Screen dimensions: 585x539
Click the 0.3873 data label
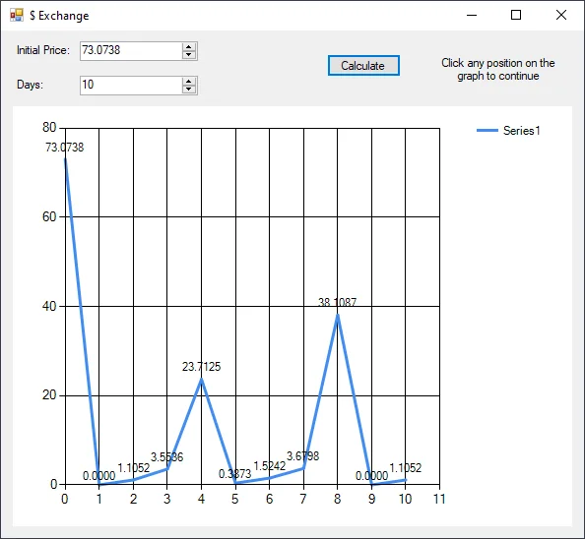tap(234, 474)
